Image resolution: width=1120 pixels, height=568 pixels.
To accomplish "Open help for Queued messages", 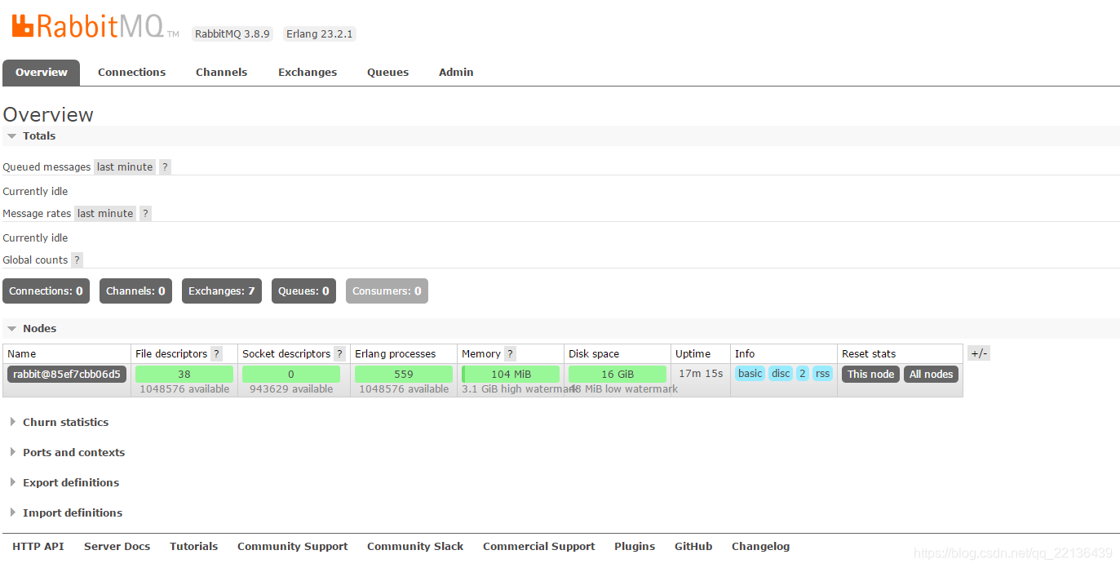I will (165, 166).
